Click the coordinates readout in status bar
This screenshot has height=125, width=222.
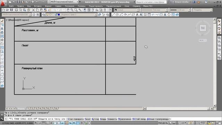tap(18, 123)
